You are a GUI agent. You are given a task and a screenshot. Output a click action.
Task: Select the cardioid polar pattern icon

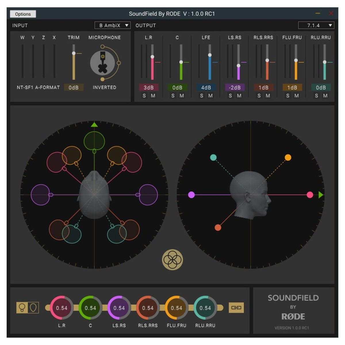(x=33, y=308)
